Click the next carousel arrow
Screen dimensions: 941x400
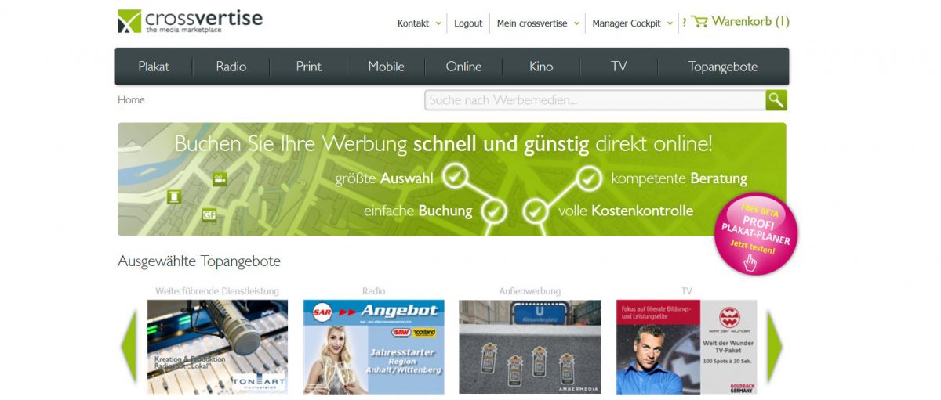click(775, 346)
